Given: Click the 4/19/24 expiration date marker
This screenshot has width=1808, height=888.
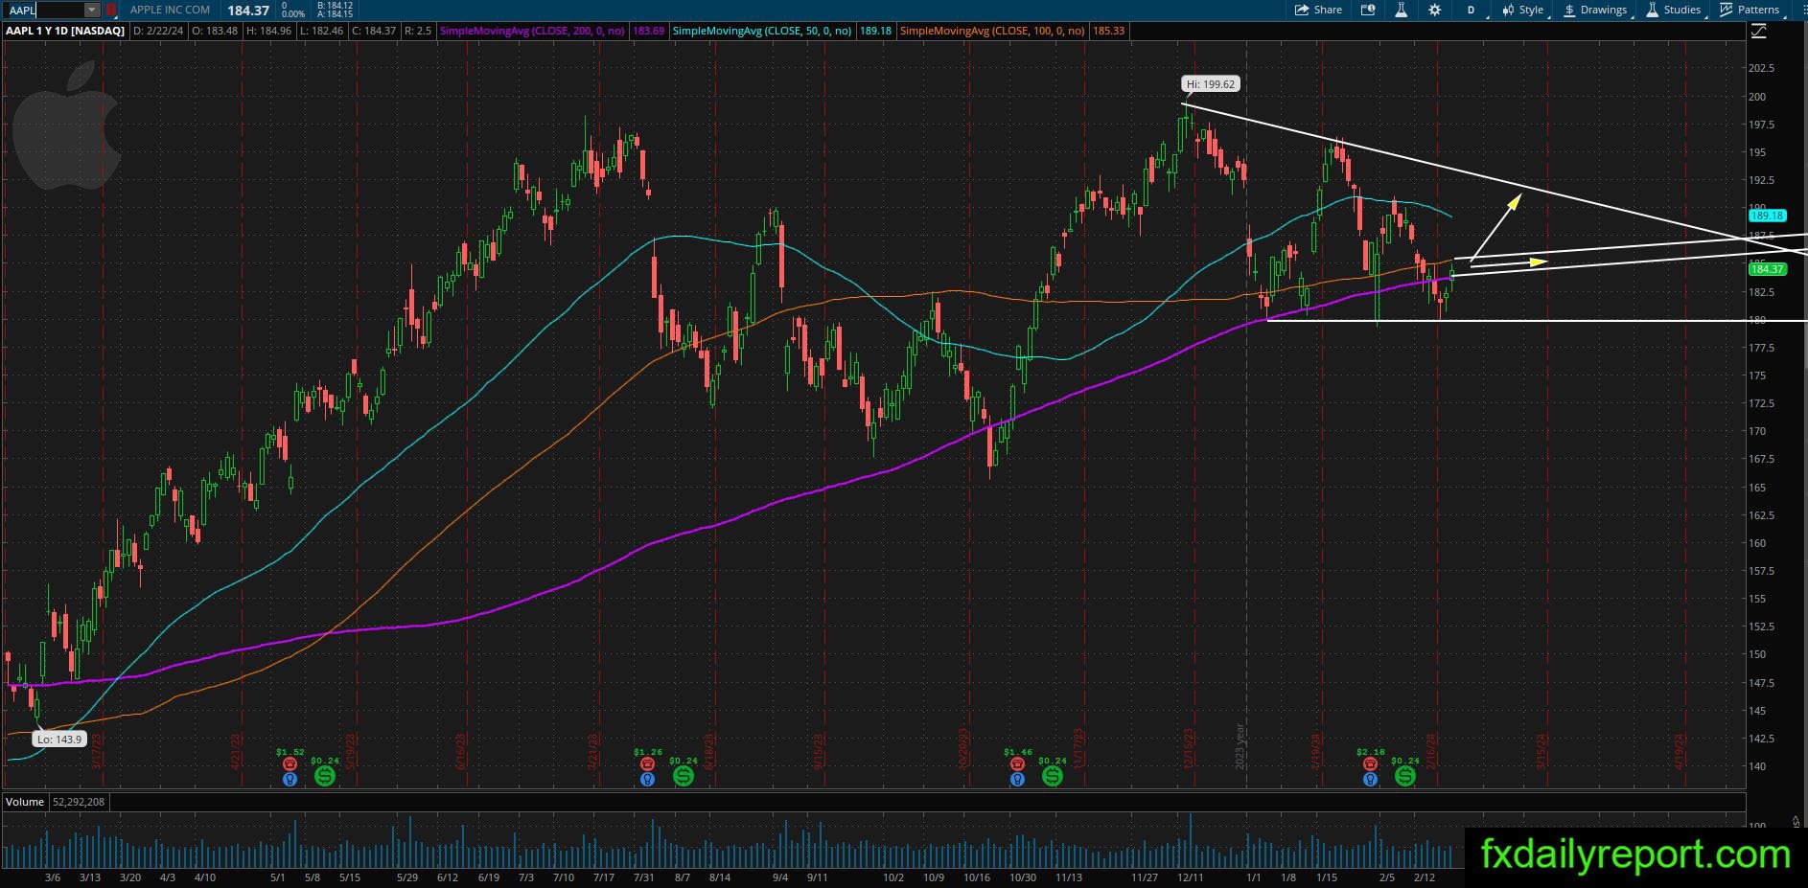Looking at the screenshot, I should point(1680,752).
